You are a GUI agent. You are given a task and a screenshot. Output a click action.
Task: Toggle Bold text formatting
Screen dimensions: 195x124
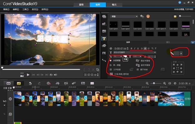[x=131, y=48]
